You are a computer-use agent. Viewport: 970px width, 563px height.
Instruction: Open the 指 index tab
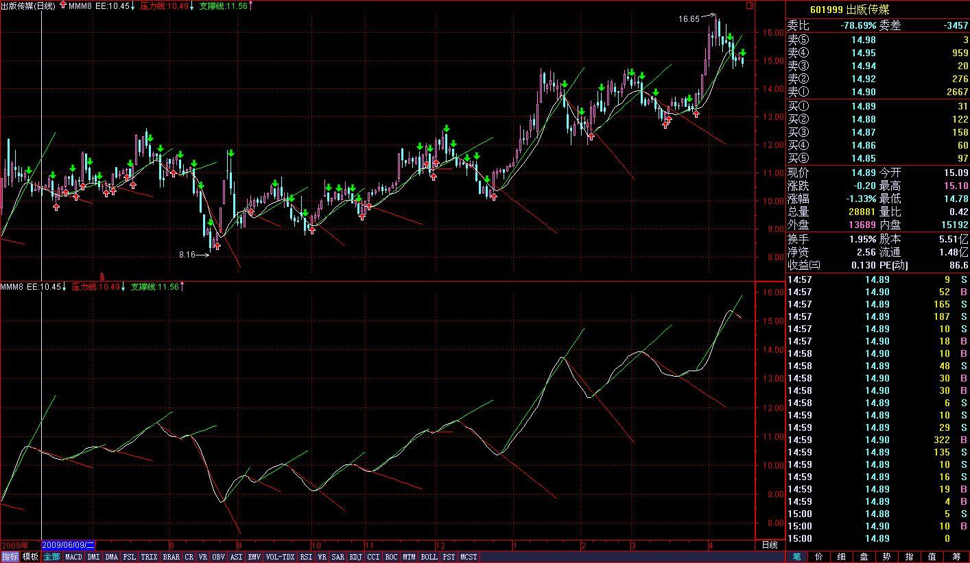point(910,558)
